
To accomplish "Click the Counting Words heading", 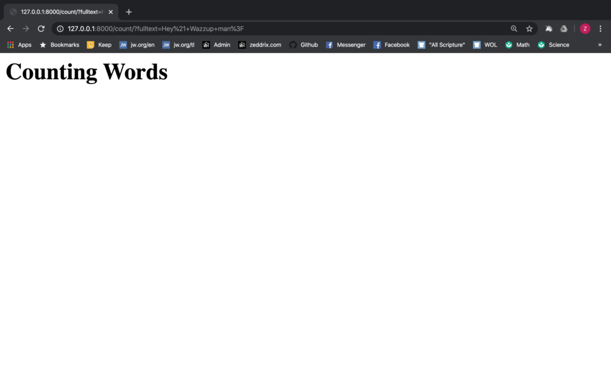I will click(87, 72).
